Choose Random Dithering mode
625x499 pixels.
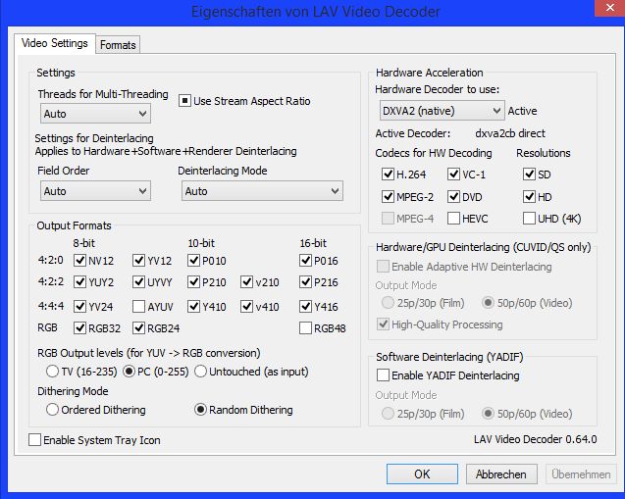point(200,410)
